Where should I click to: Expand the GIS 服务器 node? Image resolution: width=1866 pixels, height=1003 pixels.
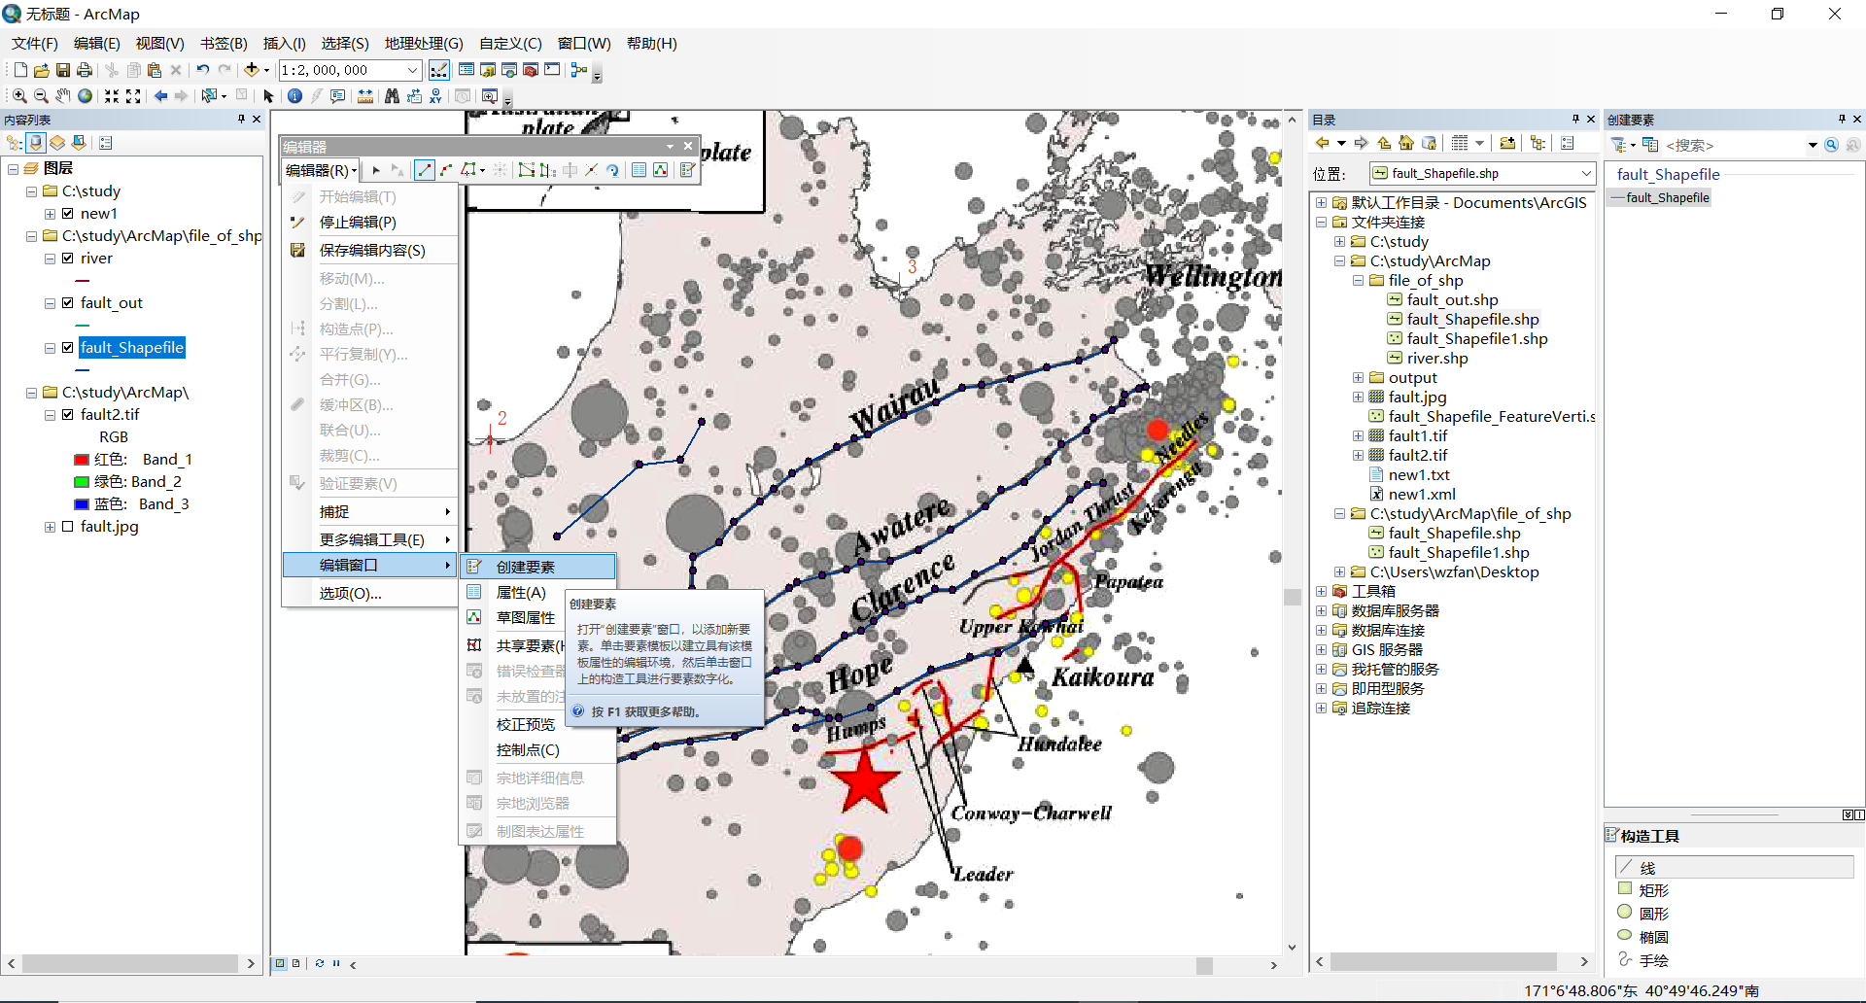pyautogui.click(x=1321, y=650)
